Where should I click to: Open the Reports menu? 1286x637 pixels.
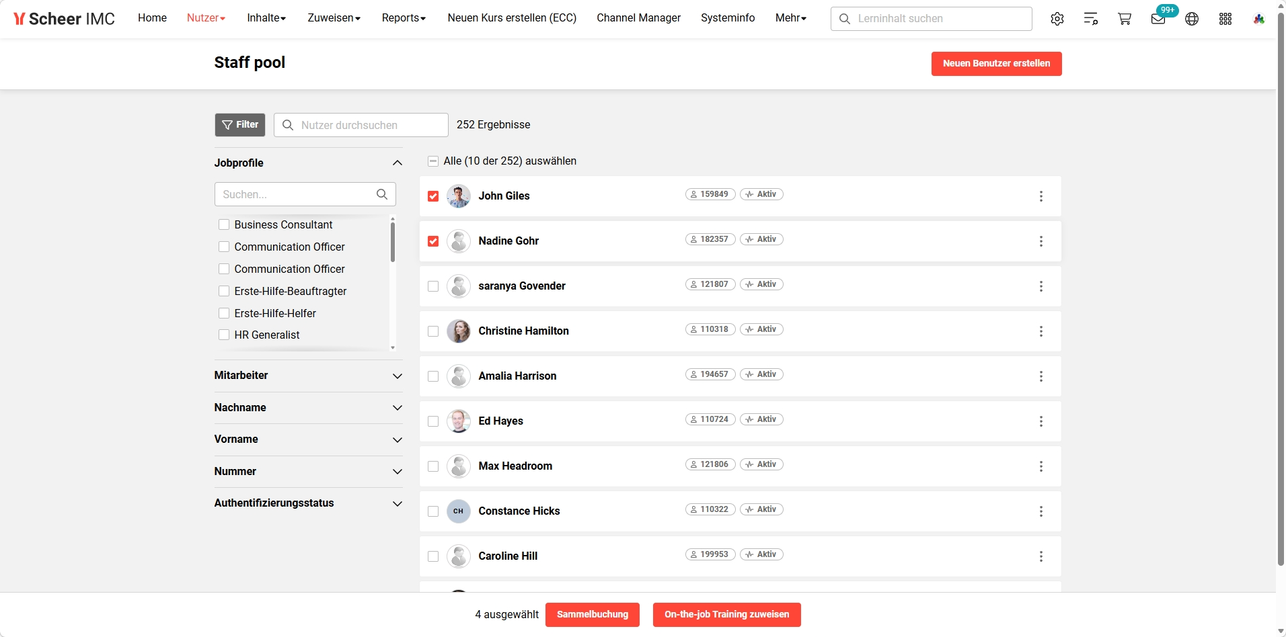(x=404, y=18)
